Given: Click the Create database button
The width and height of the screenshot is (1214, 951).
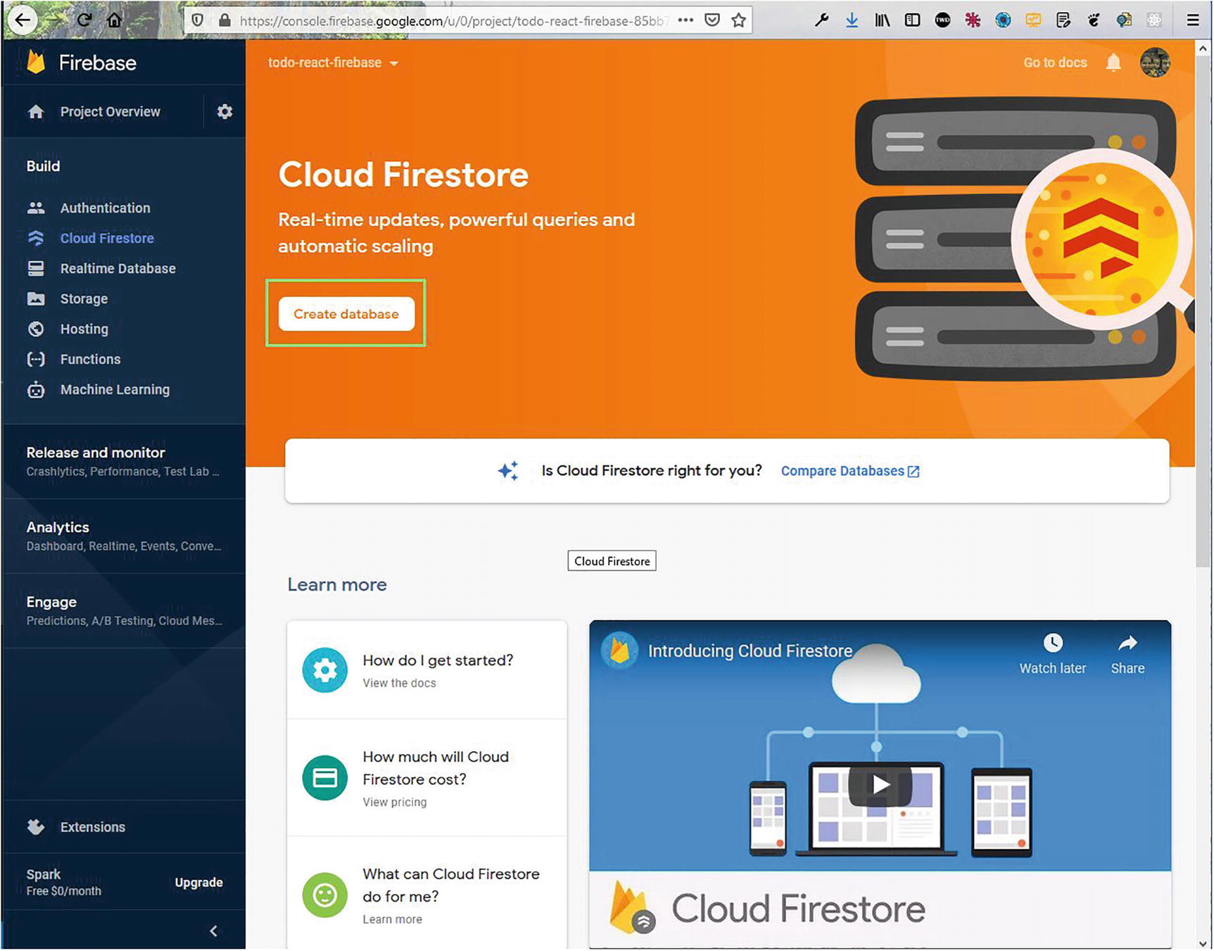Looking at the screenshot, I should click(346, 314).
